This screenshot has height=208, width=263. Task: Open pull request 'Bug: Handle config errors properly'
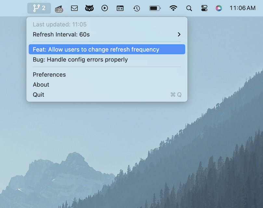(x=107, y=60)
